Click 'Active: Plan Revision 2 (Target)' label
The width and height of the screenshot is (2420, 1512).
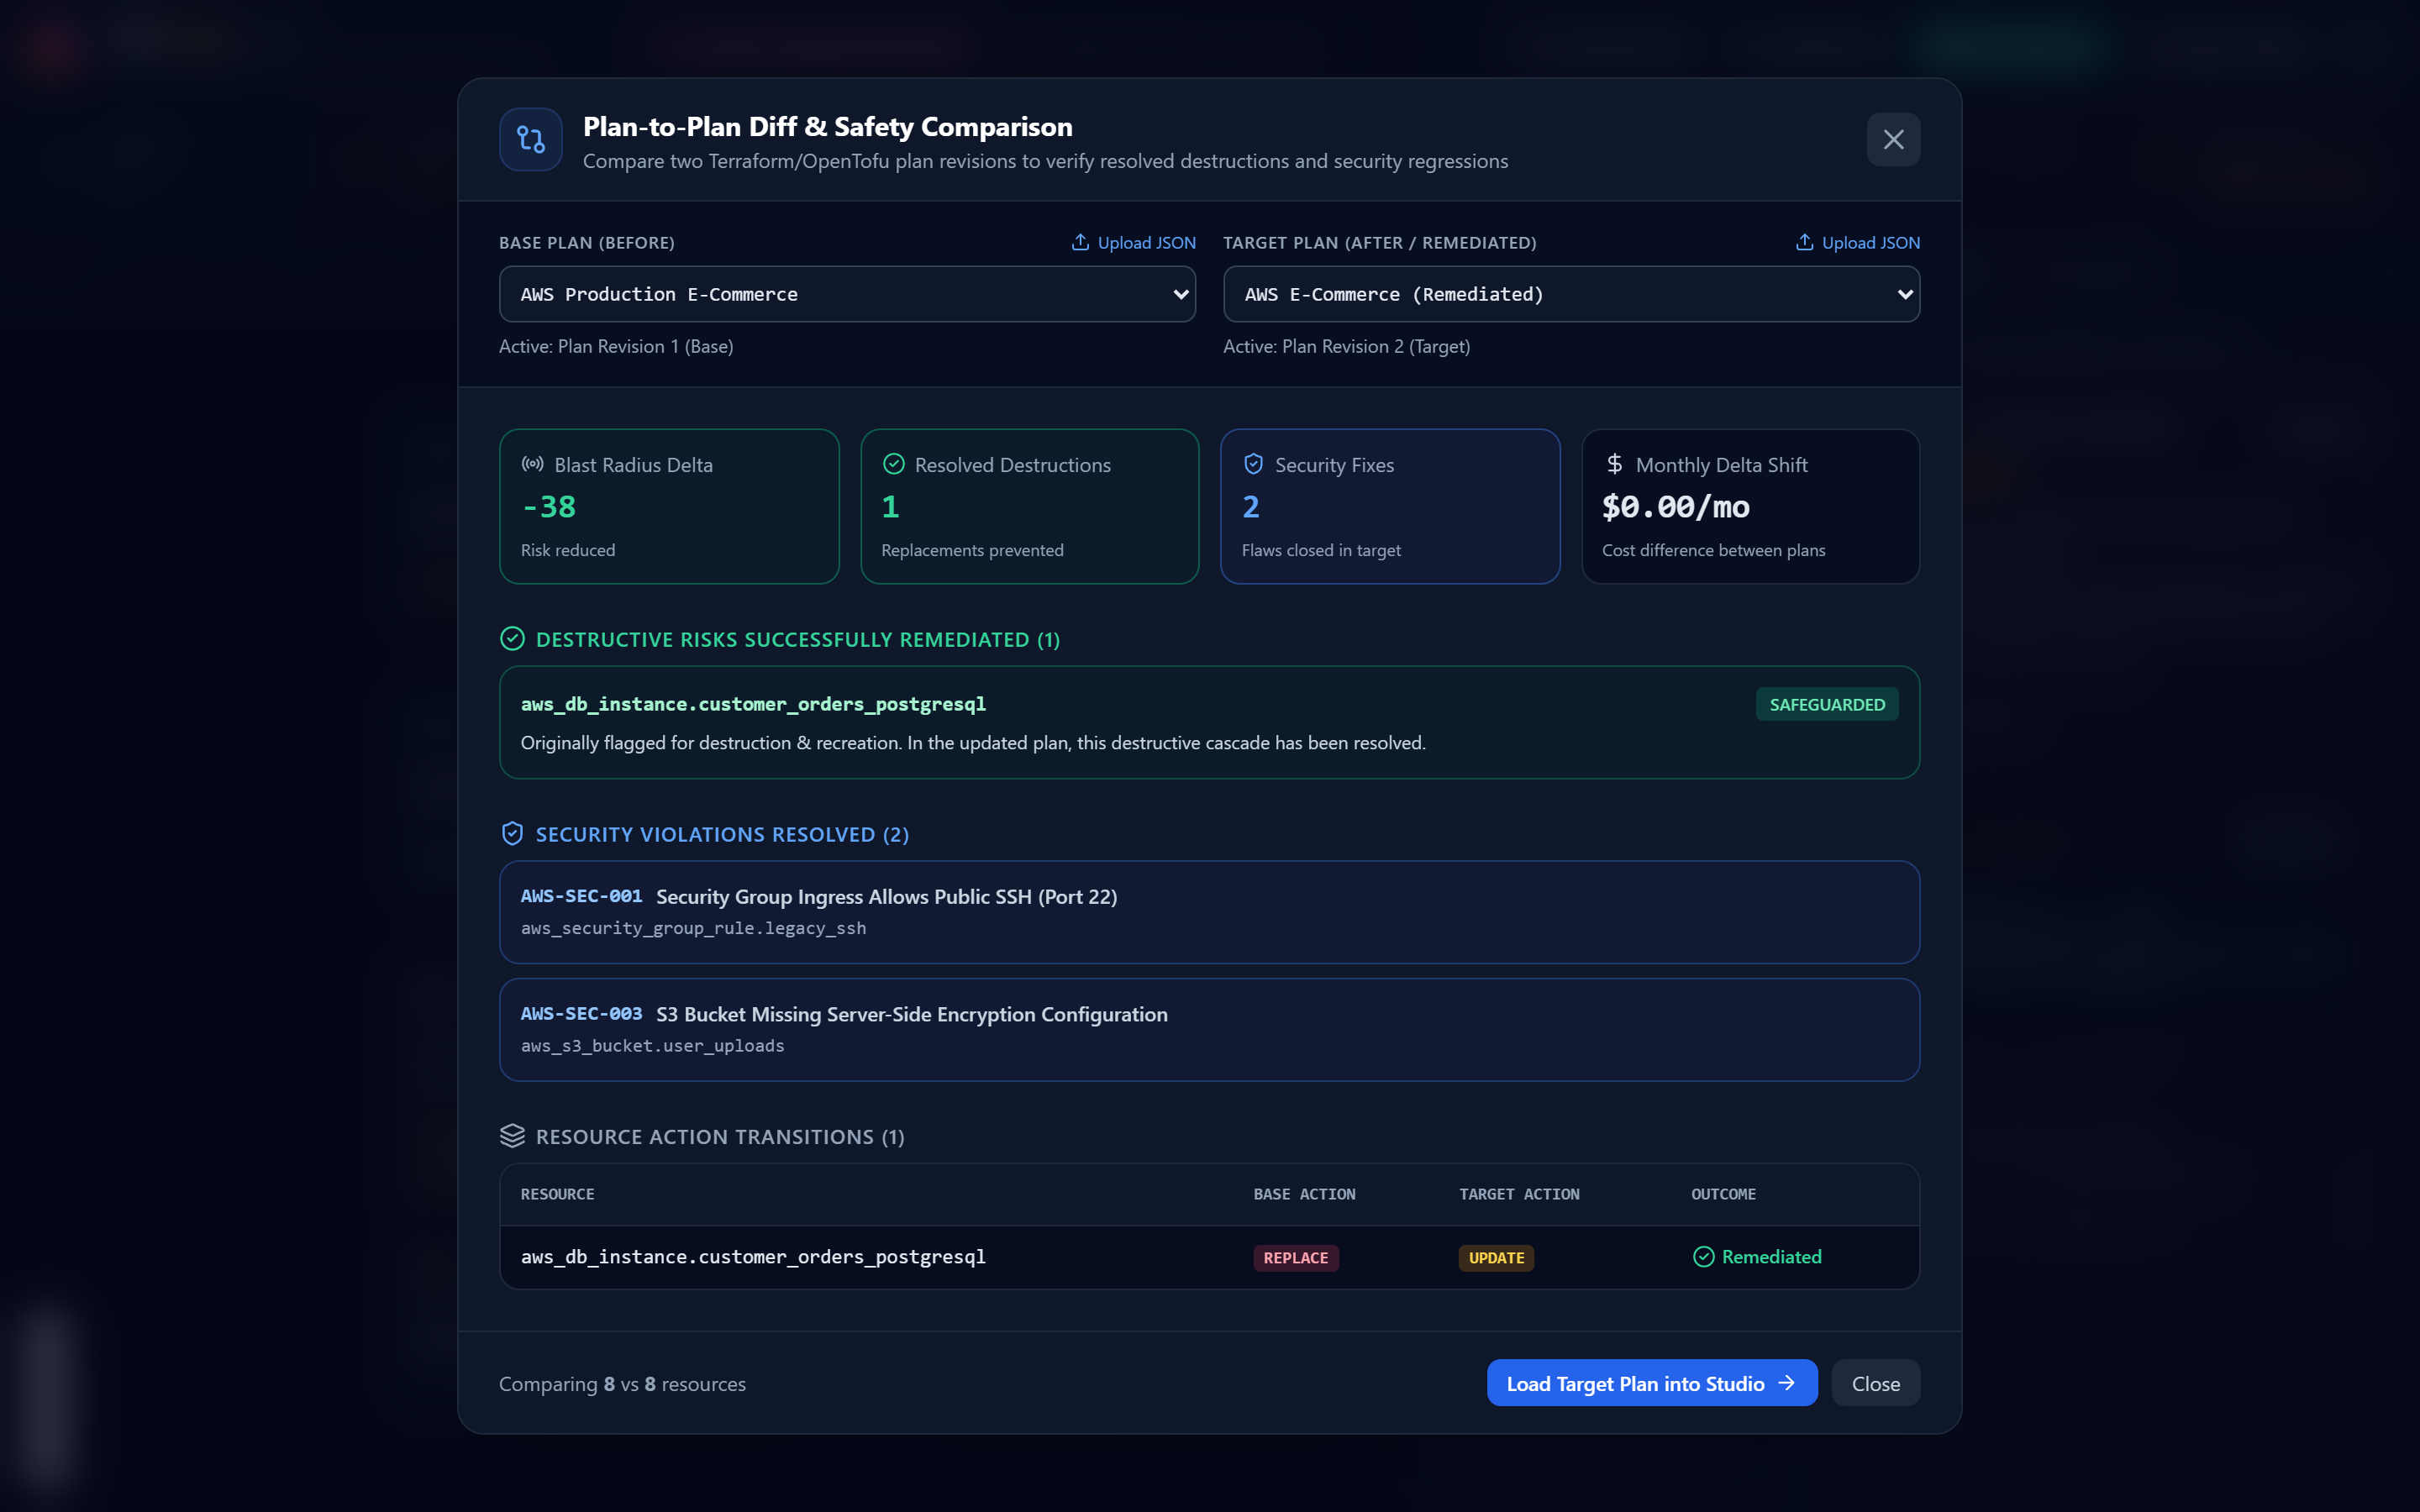pyautogui.click(x=1346, y=346)
